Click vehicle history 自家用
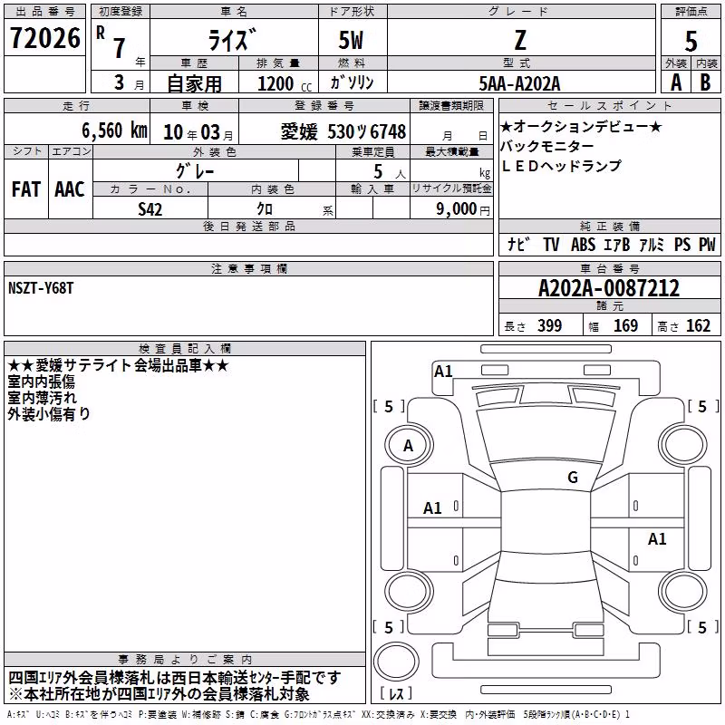Screen dimensions: 725x725 coord(194,83)
